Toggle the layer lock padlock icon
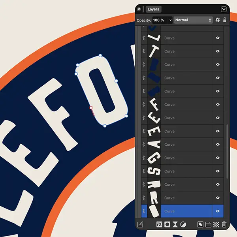237x237 pixels. (x=225, y=20)
